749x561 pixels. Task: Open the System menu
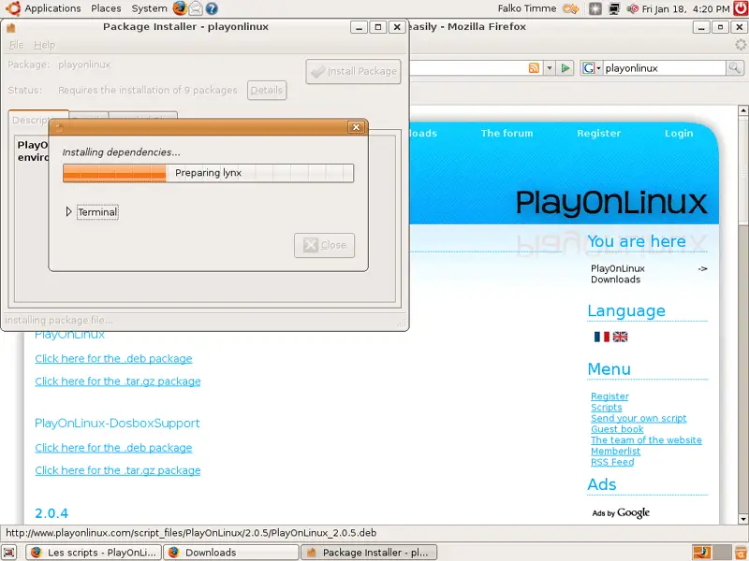149,8
